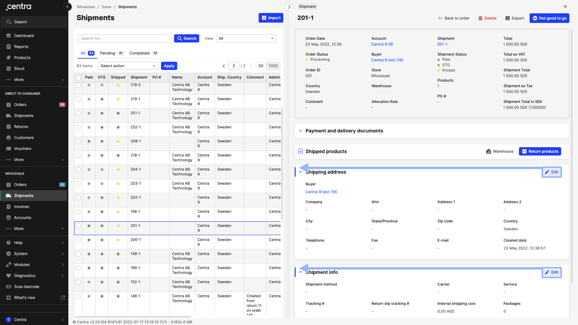This screenshot has height=325, width=578.
Task: Click the Search for... input field
Action: pos(125,39)
